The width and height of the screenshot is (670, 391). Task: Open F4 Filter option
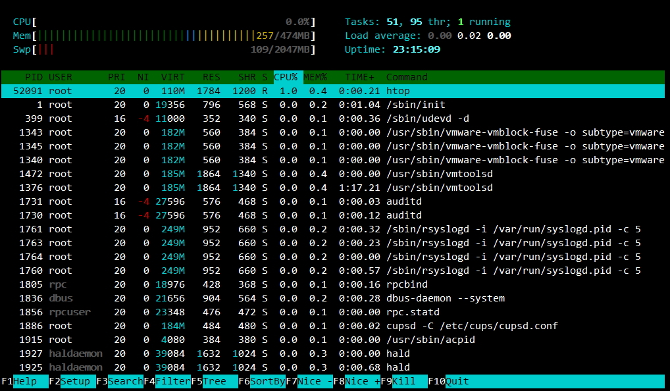(168, 382)
